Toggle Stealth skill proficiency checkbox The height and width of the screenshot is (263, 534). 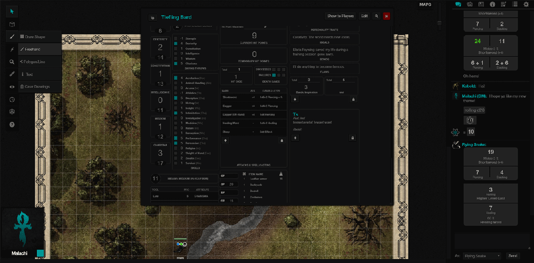pos(176,158)
